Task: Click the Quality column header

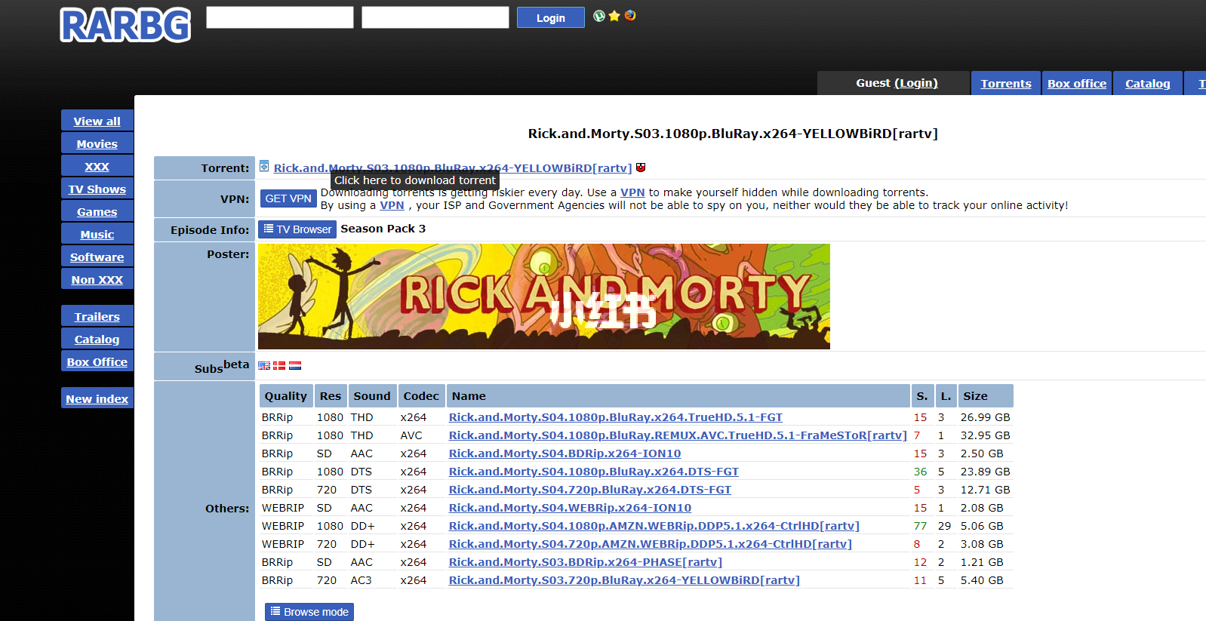Action: point(286,396)
